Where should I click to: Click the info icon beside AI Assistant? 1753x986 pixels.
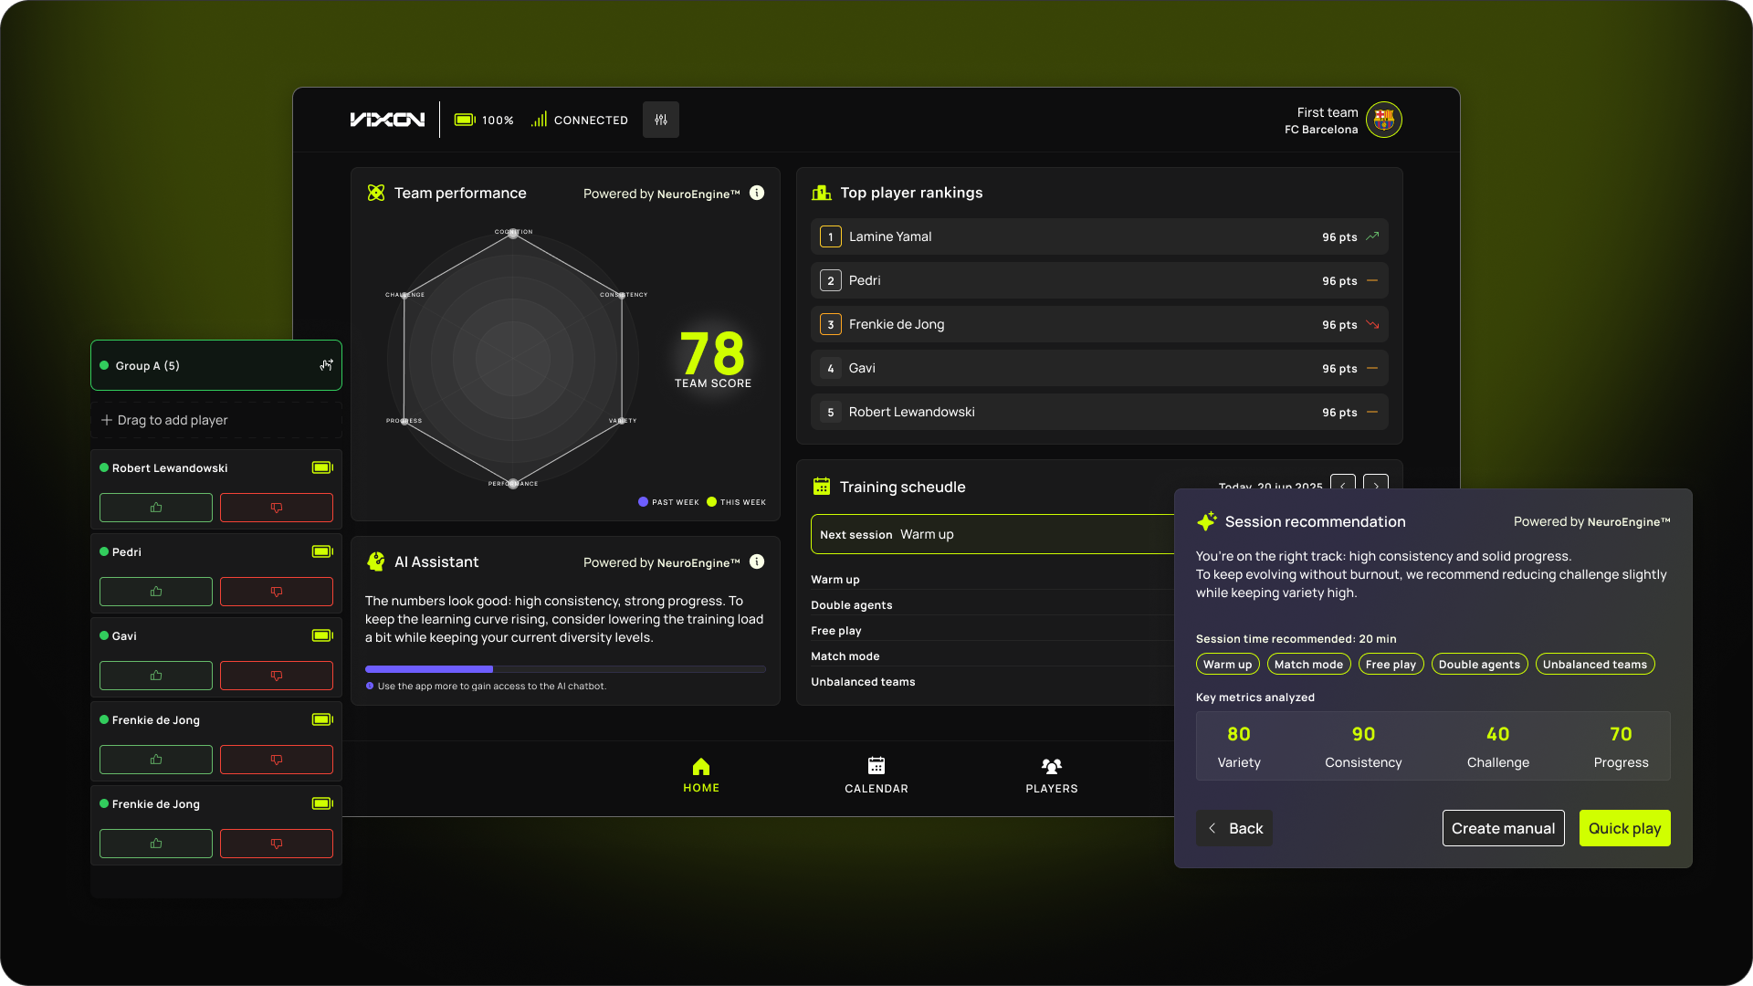click(x=756, y=562)
